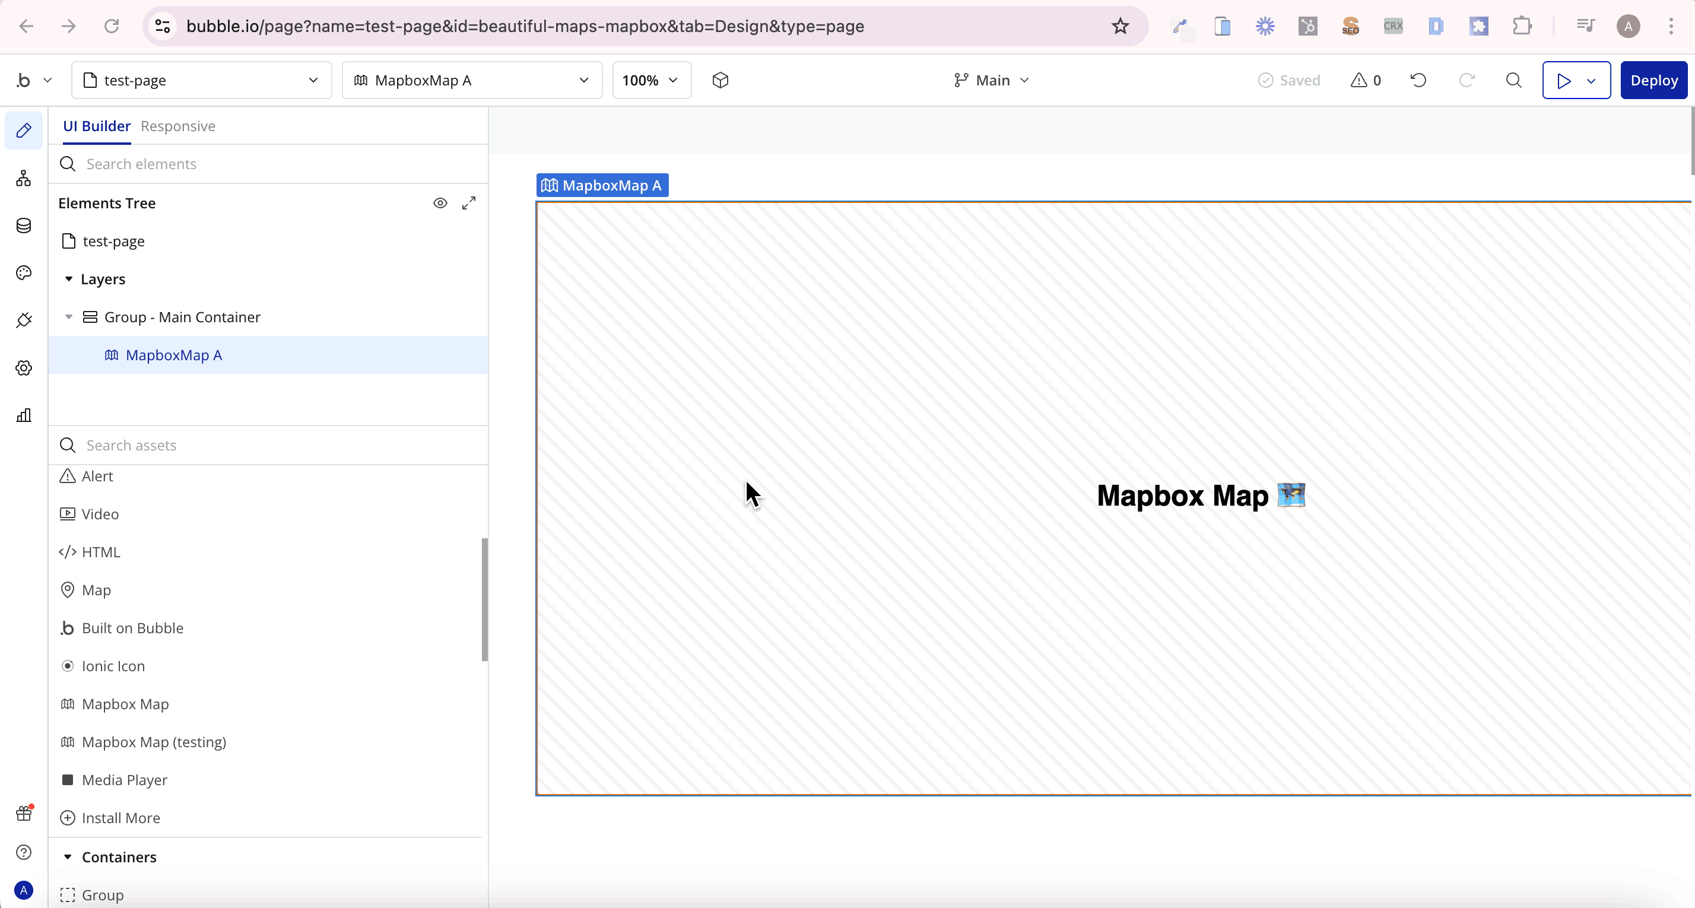Toggle Elements Tree visibility eye icon

click(x=440, y=204)
